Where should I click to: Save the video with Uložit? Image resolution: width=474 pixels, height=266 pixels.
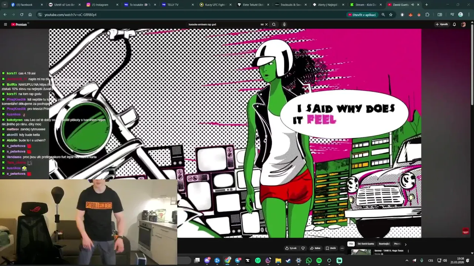tap(331, 248)
